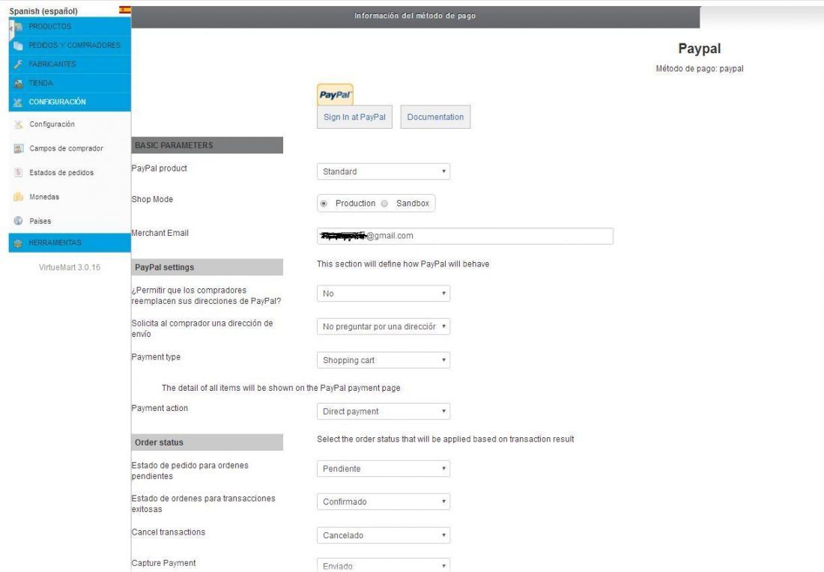Open the Confirmado order status dropdown
Screen dimensions: 824x572
click(383, 502)
